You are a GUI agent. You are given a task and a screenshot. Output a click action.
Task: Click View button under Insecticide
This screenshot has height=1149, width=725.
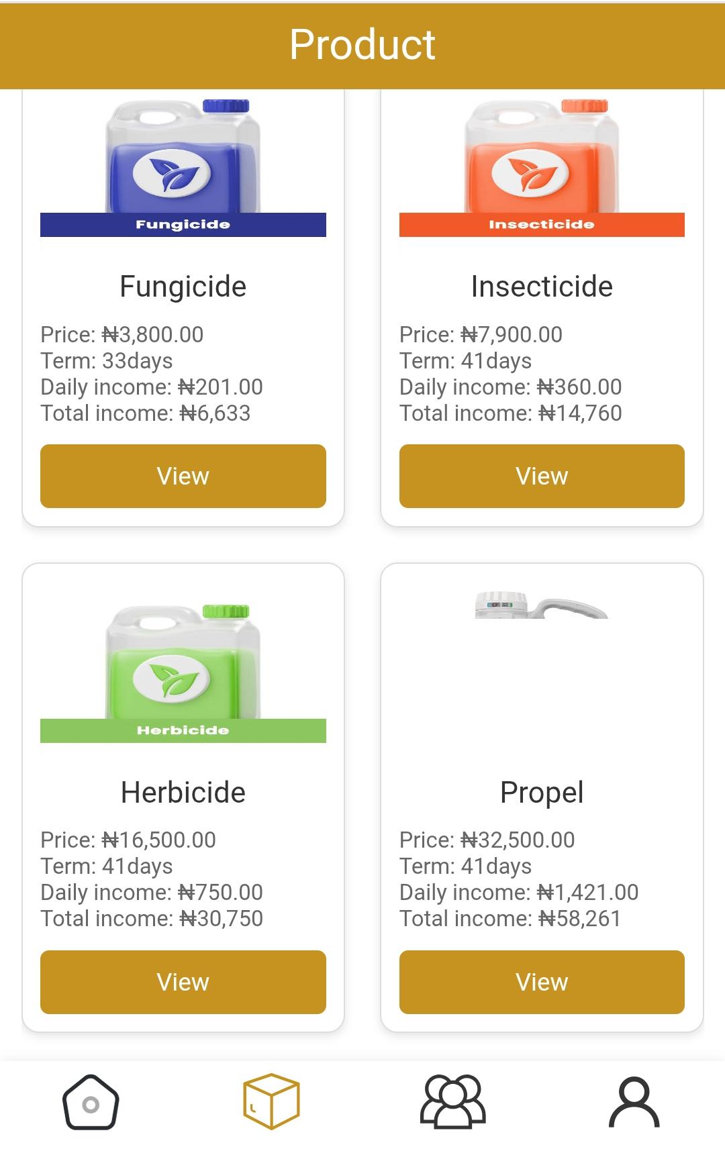click(542, 476)
